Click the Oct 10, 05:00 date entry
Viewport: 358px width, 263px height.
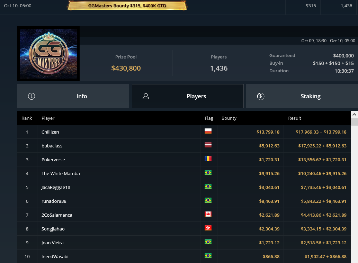(18, 6)
